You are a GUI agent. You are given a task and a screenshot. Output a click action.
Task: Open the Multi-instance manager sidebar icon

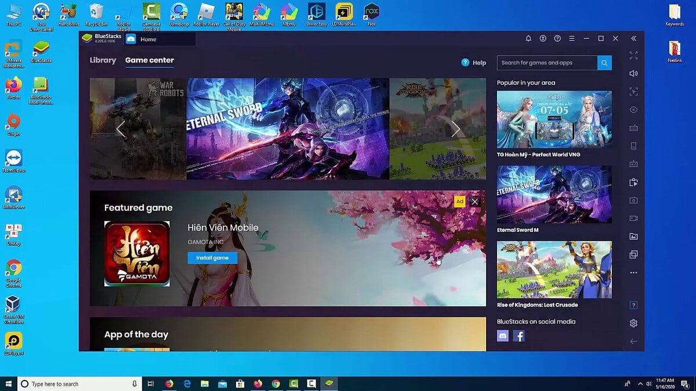633,254
